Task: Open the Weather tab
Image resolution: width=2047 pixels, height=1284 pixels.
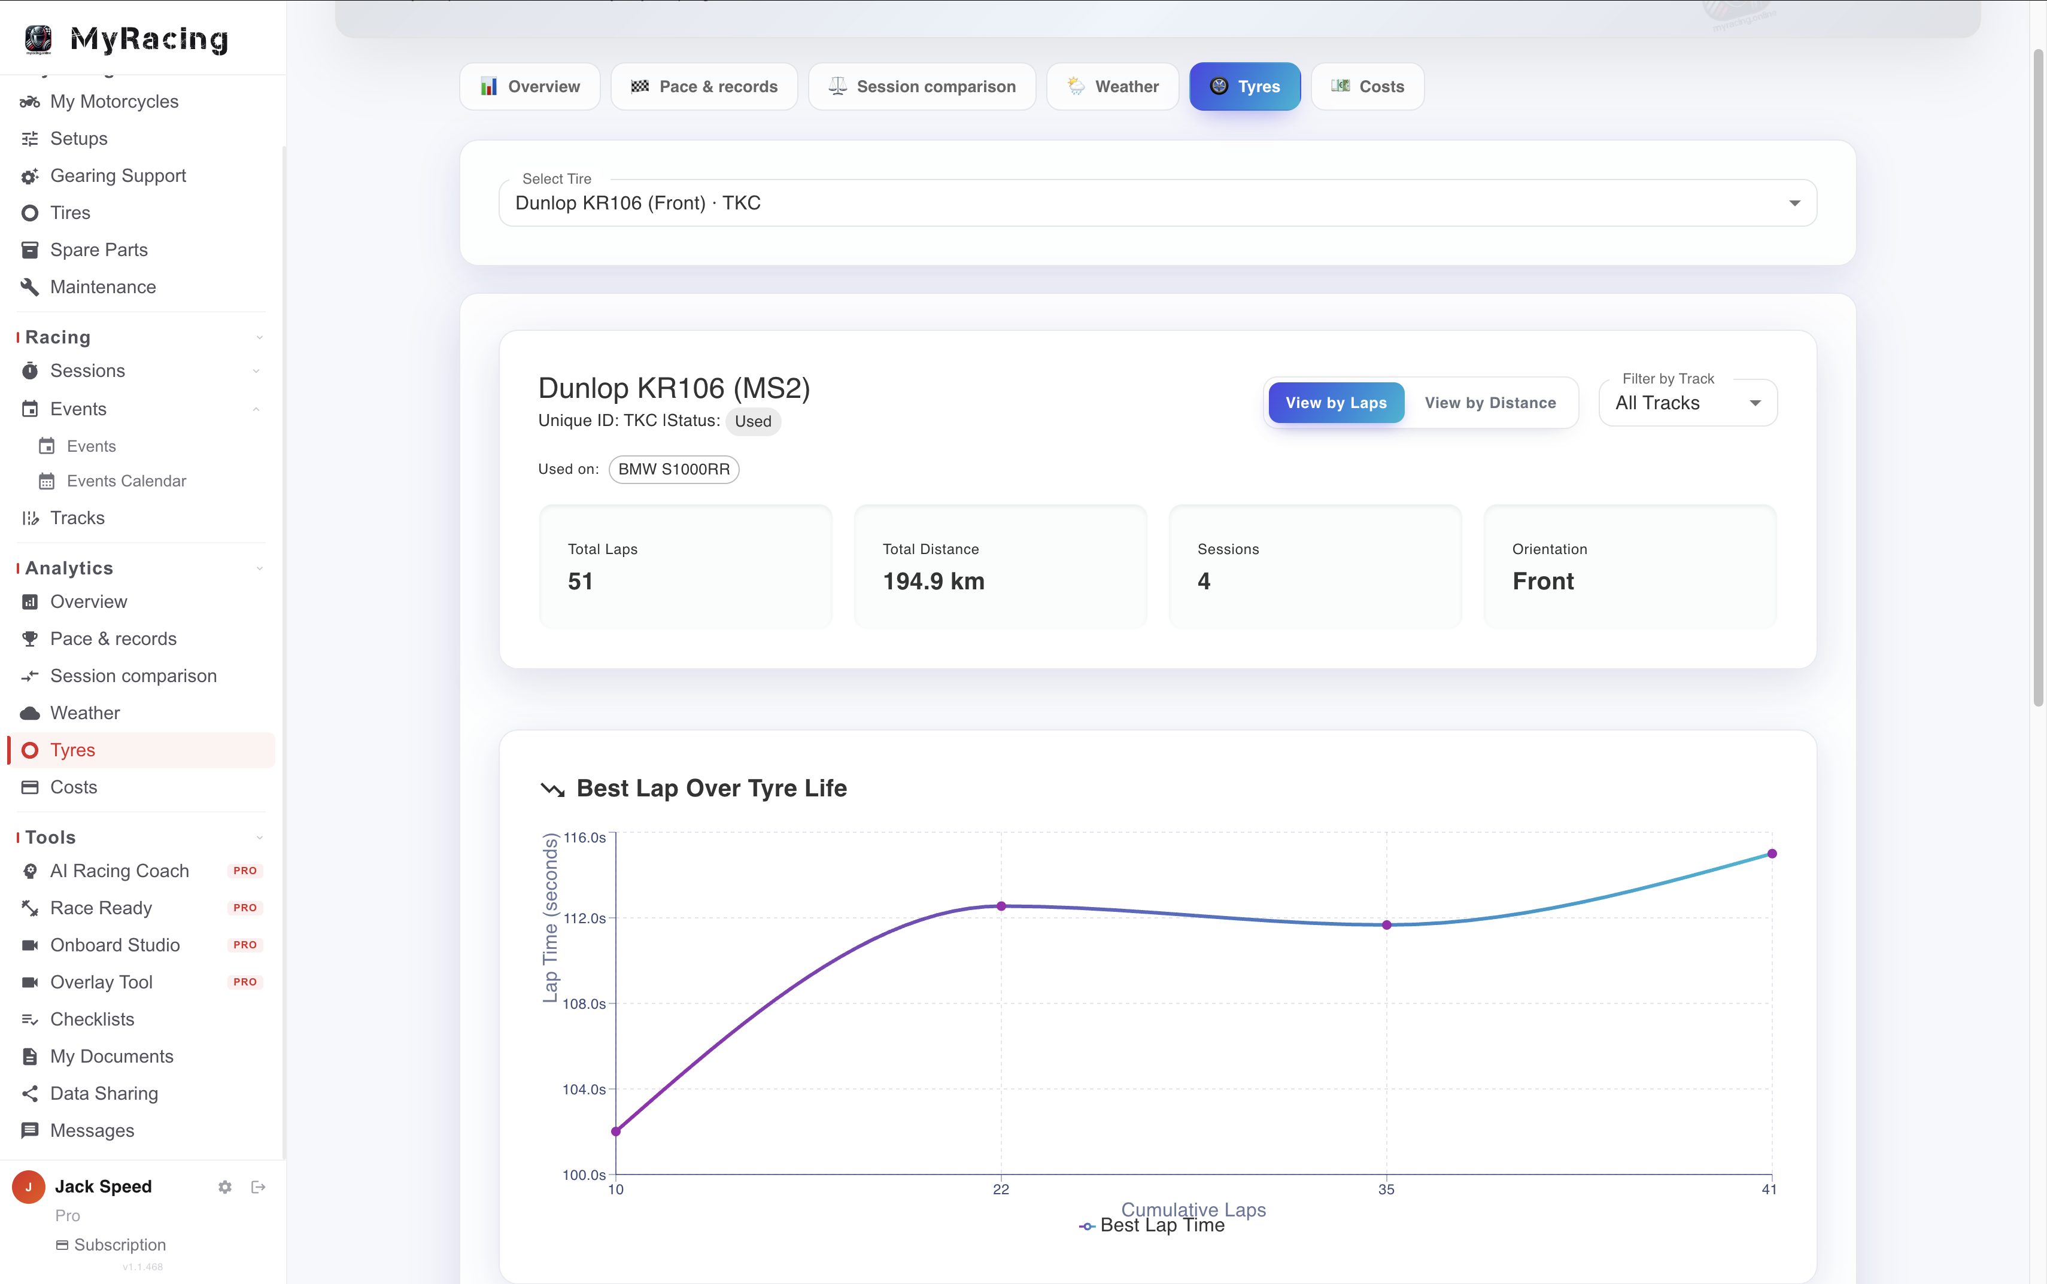Action: [1113, 87]
